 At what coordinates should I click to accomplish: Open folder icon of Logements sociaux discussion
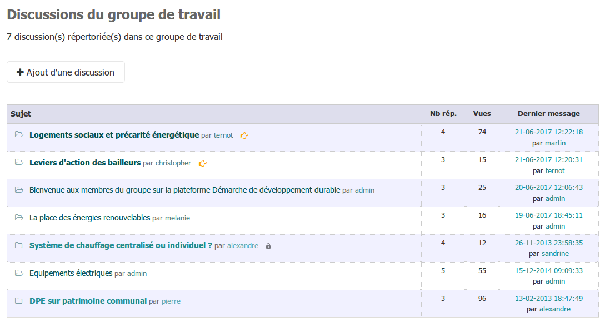tap(19, 134)
